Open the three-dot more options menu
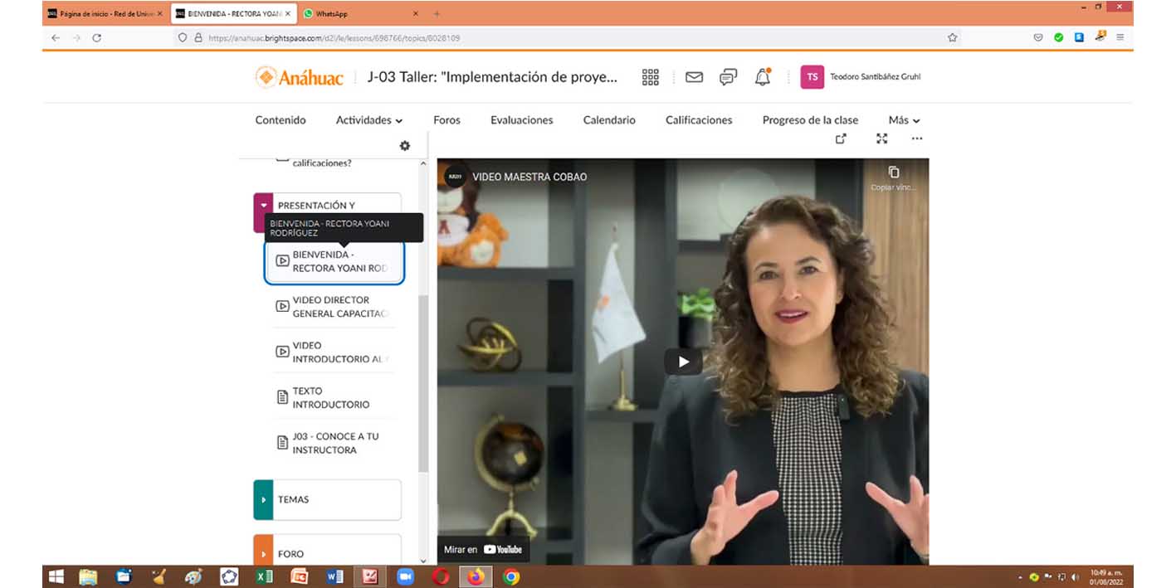Image resolution: width=1176 pixels, height=588 pixels. [x=917, y=139]
